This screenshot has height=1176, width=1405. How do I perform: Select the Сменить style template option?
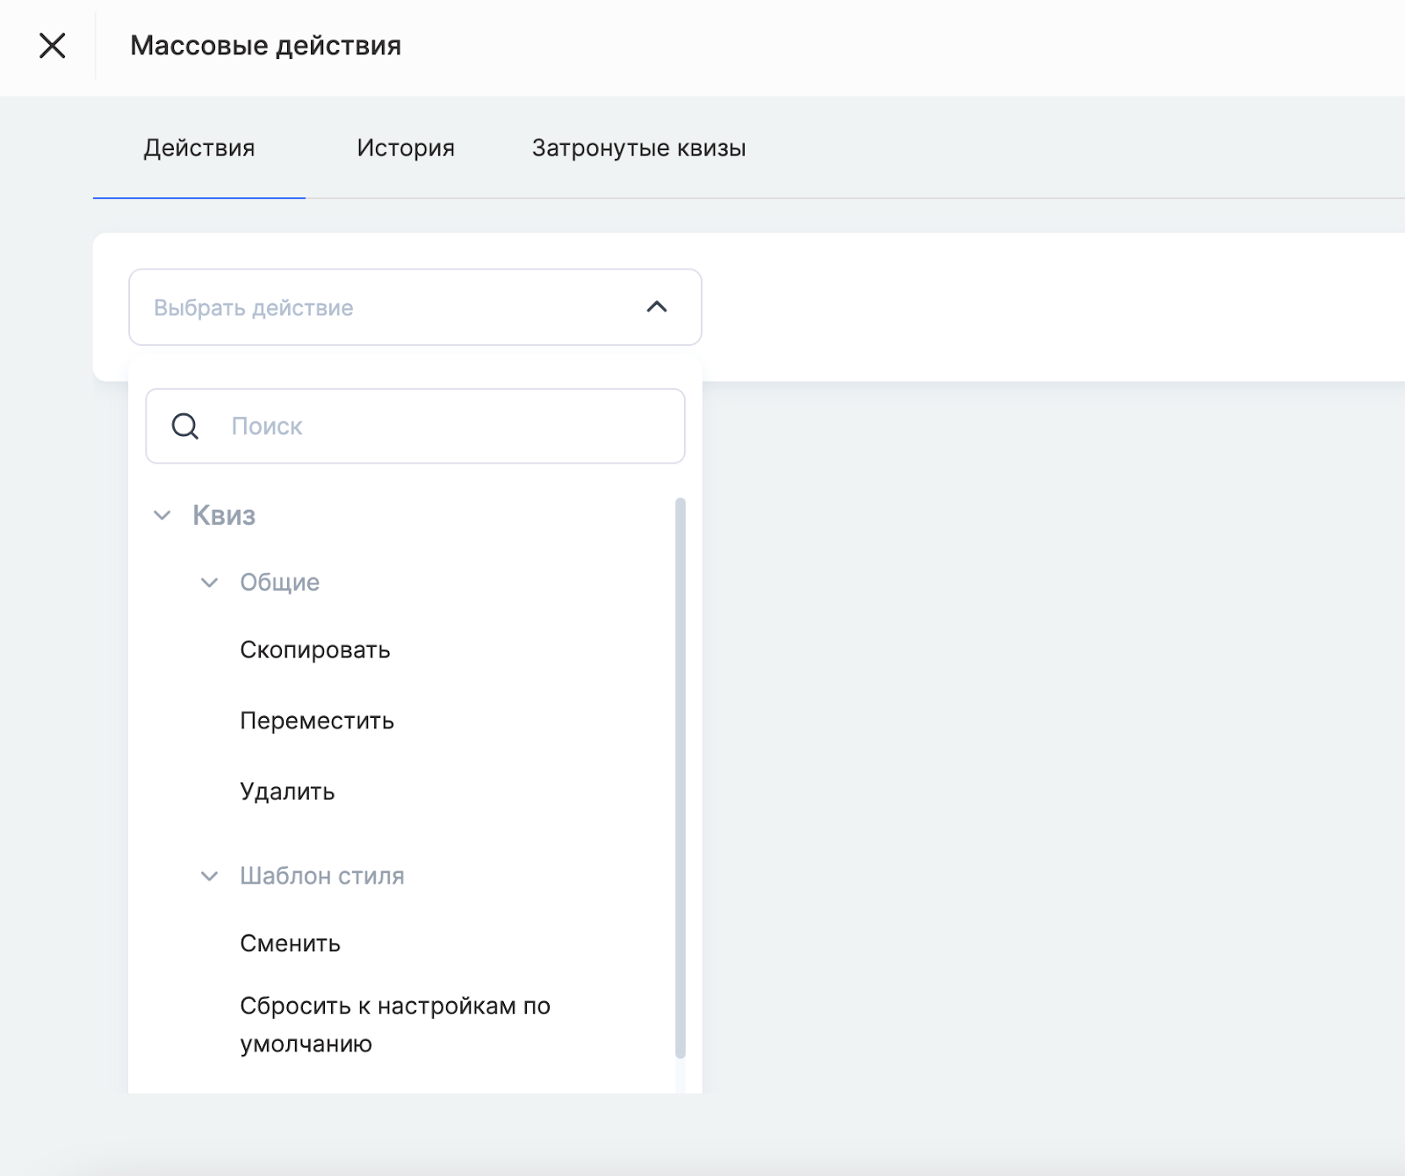pos(290,943)
